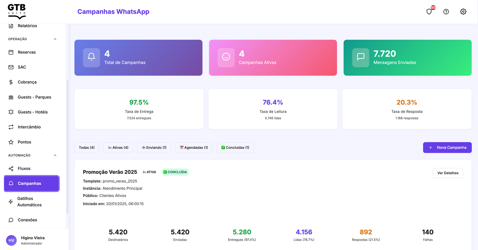Collapse the AUTOMAÇÃO sidebar section
The image size is (478, 250).
click(55, 155)
